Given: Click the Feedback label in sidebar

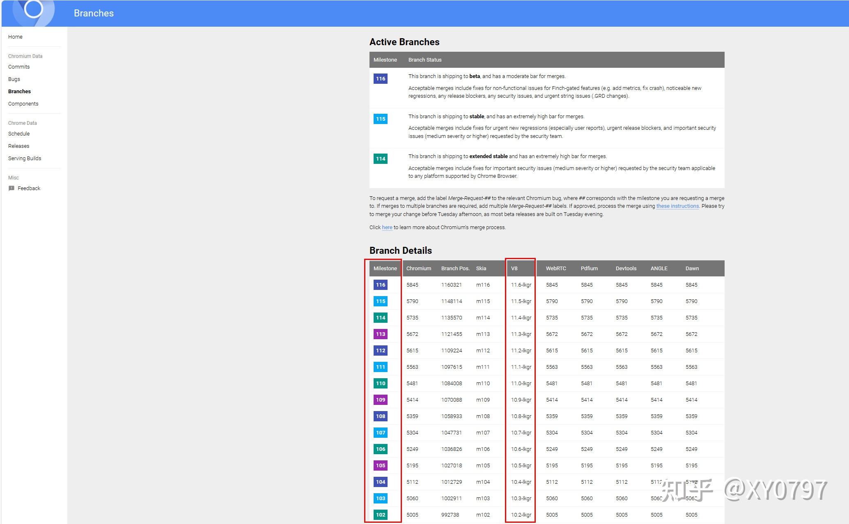Looking at the screenshot, I should pyautogui.click(x=29, y=188).
